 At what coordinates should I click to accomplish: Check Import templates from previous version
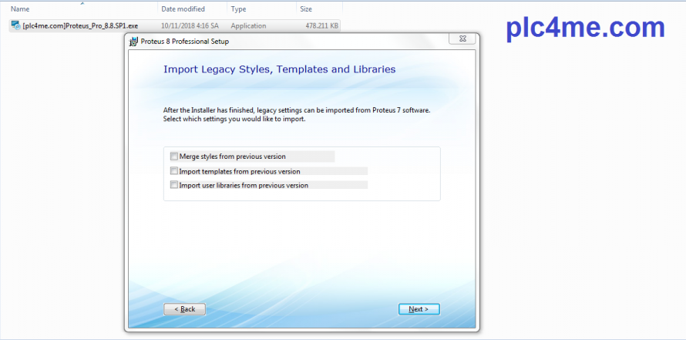174,171
